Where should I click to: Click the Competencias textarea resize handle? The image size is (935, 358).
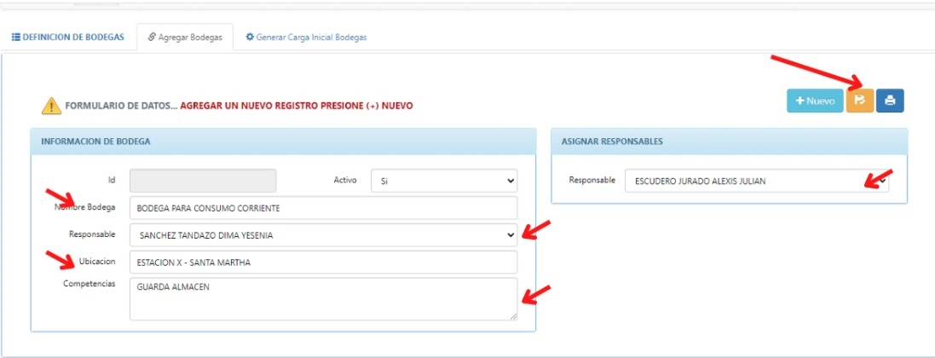coord(513,316)
